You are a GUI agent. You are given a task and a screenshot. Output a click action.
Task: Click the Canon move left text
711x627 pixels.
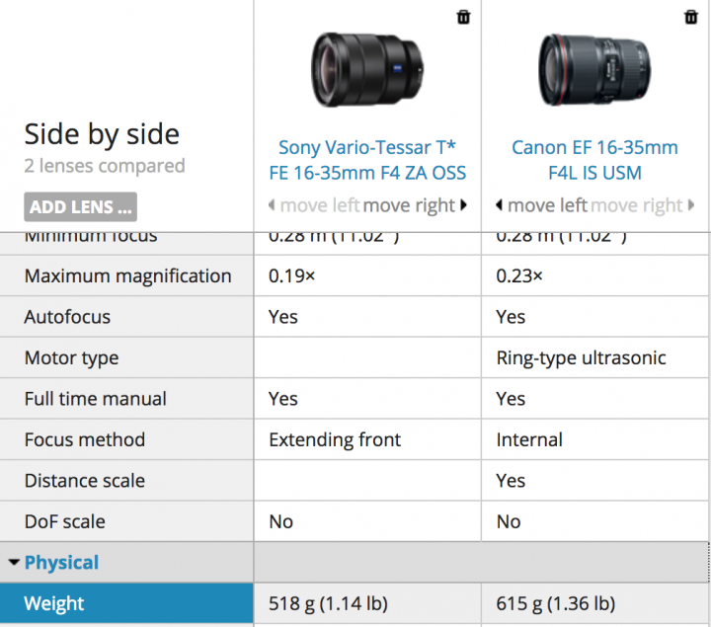547,205
